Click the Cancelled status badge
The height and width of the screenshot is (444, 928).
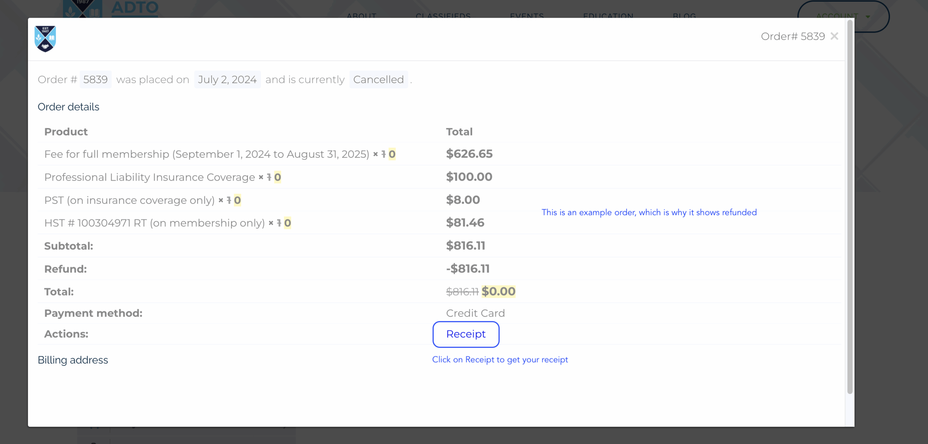tap(378, 79)
